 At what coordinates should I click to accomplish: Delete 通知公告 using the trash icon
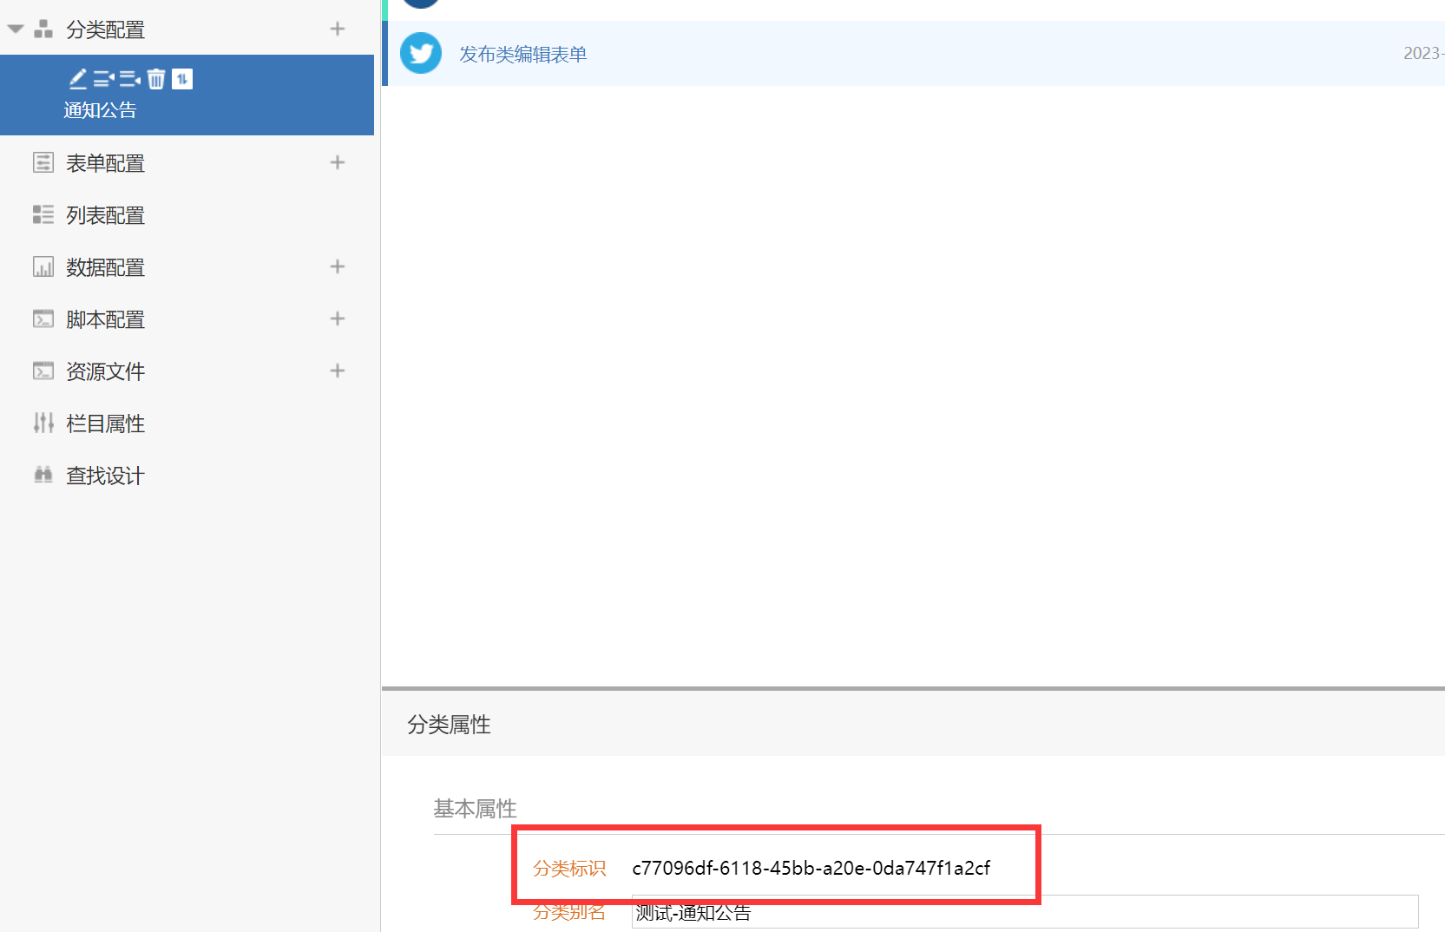(x=156, y=79)
